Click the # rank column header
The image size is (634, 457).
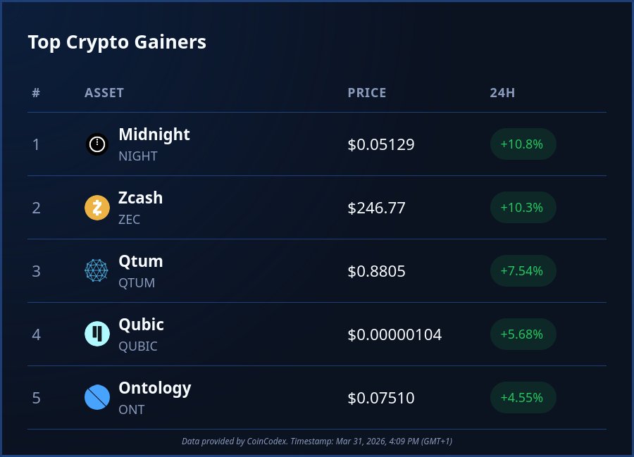(x=36, y=93)
